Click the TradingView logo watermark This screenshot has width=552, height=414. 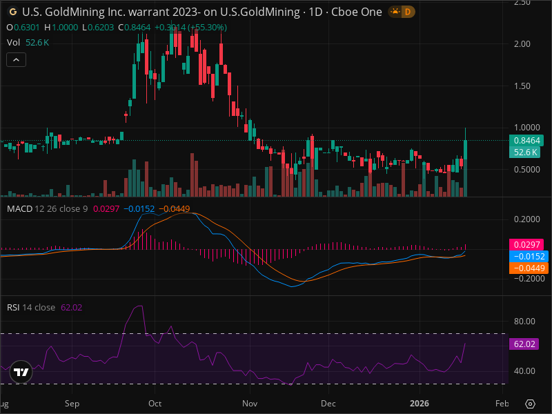21,372
